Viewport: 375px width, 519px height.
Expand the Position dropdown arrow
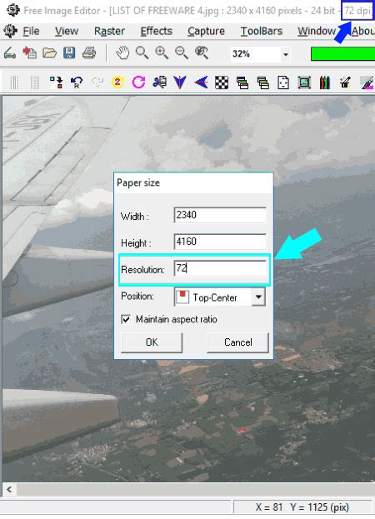click(x=258, y=297)
